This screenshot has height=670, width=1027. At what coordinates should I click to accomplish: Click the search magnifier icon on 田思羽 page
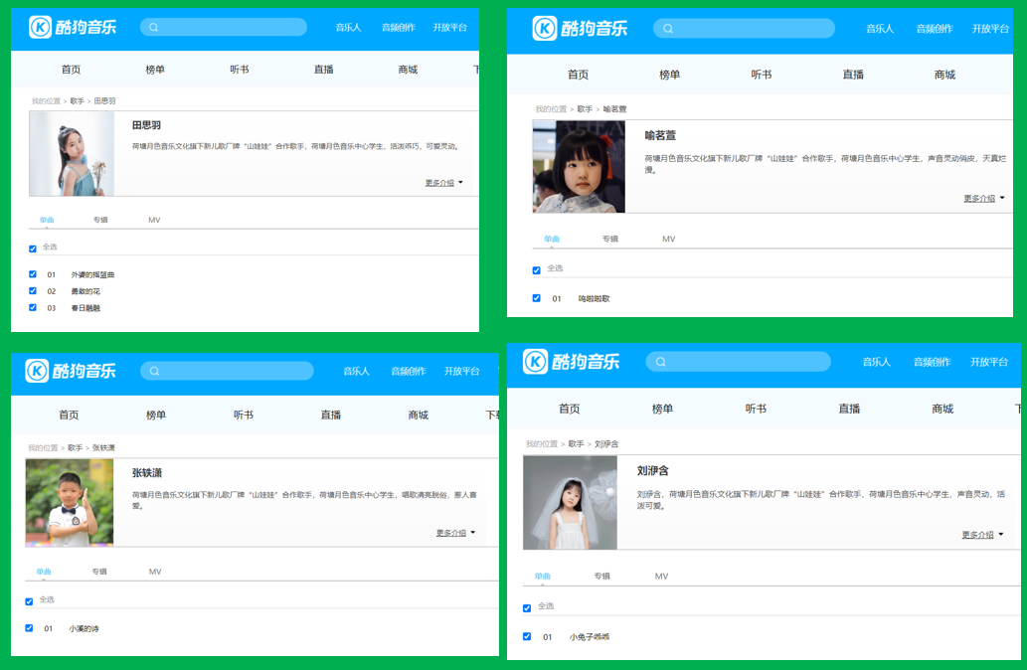point(153,28)
